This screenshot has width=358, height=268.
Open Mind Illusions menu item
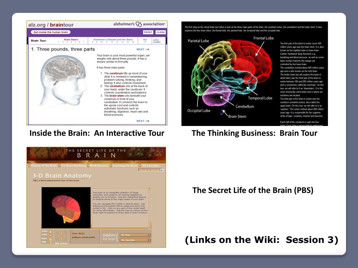point(99,165)
